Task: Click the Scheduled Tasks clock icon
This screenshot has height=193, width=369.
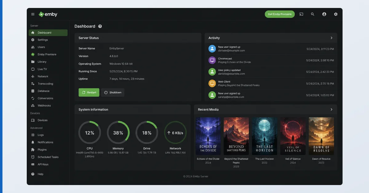Action: [x=33, y=157]
